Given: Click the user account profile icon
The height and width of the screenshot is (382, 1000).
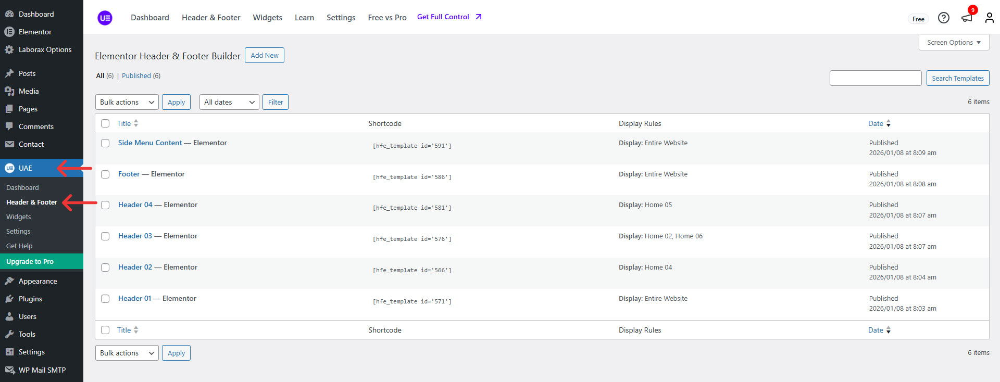Looking at the screenshot, I should [x=989, y=18].
